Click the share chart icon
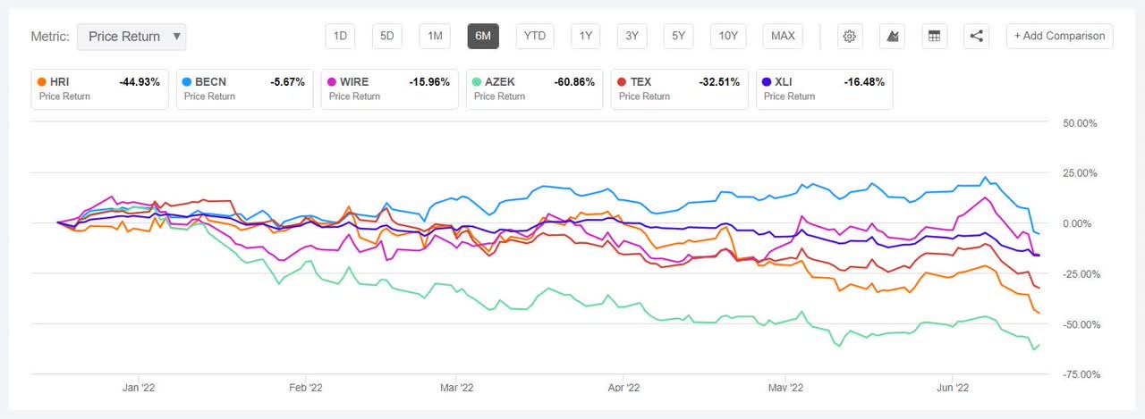1145x419 pixels. (x=976, y=37)
